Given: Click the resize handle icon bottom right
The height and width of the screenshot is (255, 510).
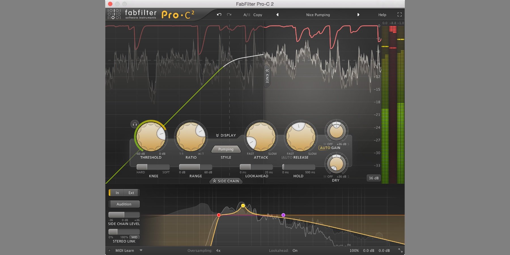Looking at the screenshot, I should click(400, 250).
